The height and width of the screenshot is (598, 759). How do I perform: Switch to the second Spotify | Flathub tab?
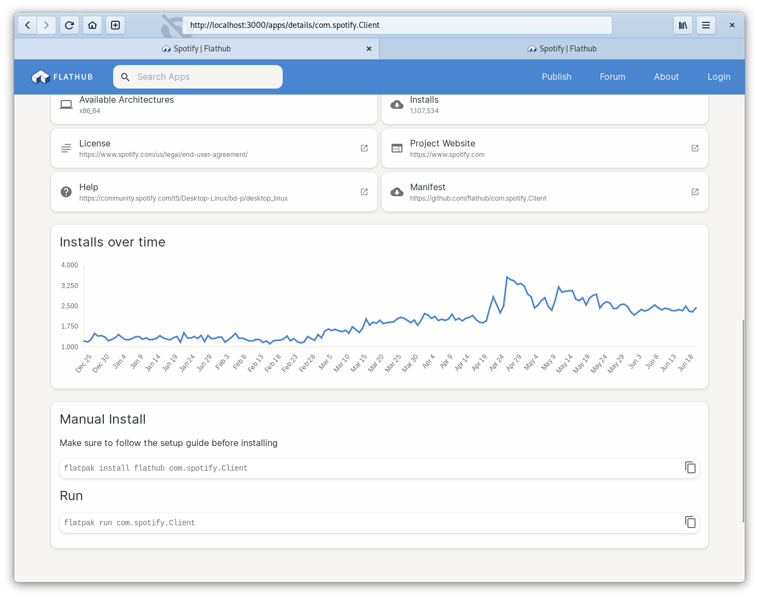(562, 49)
